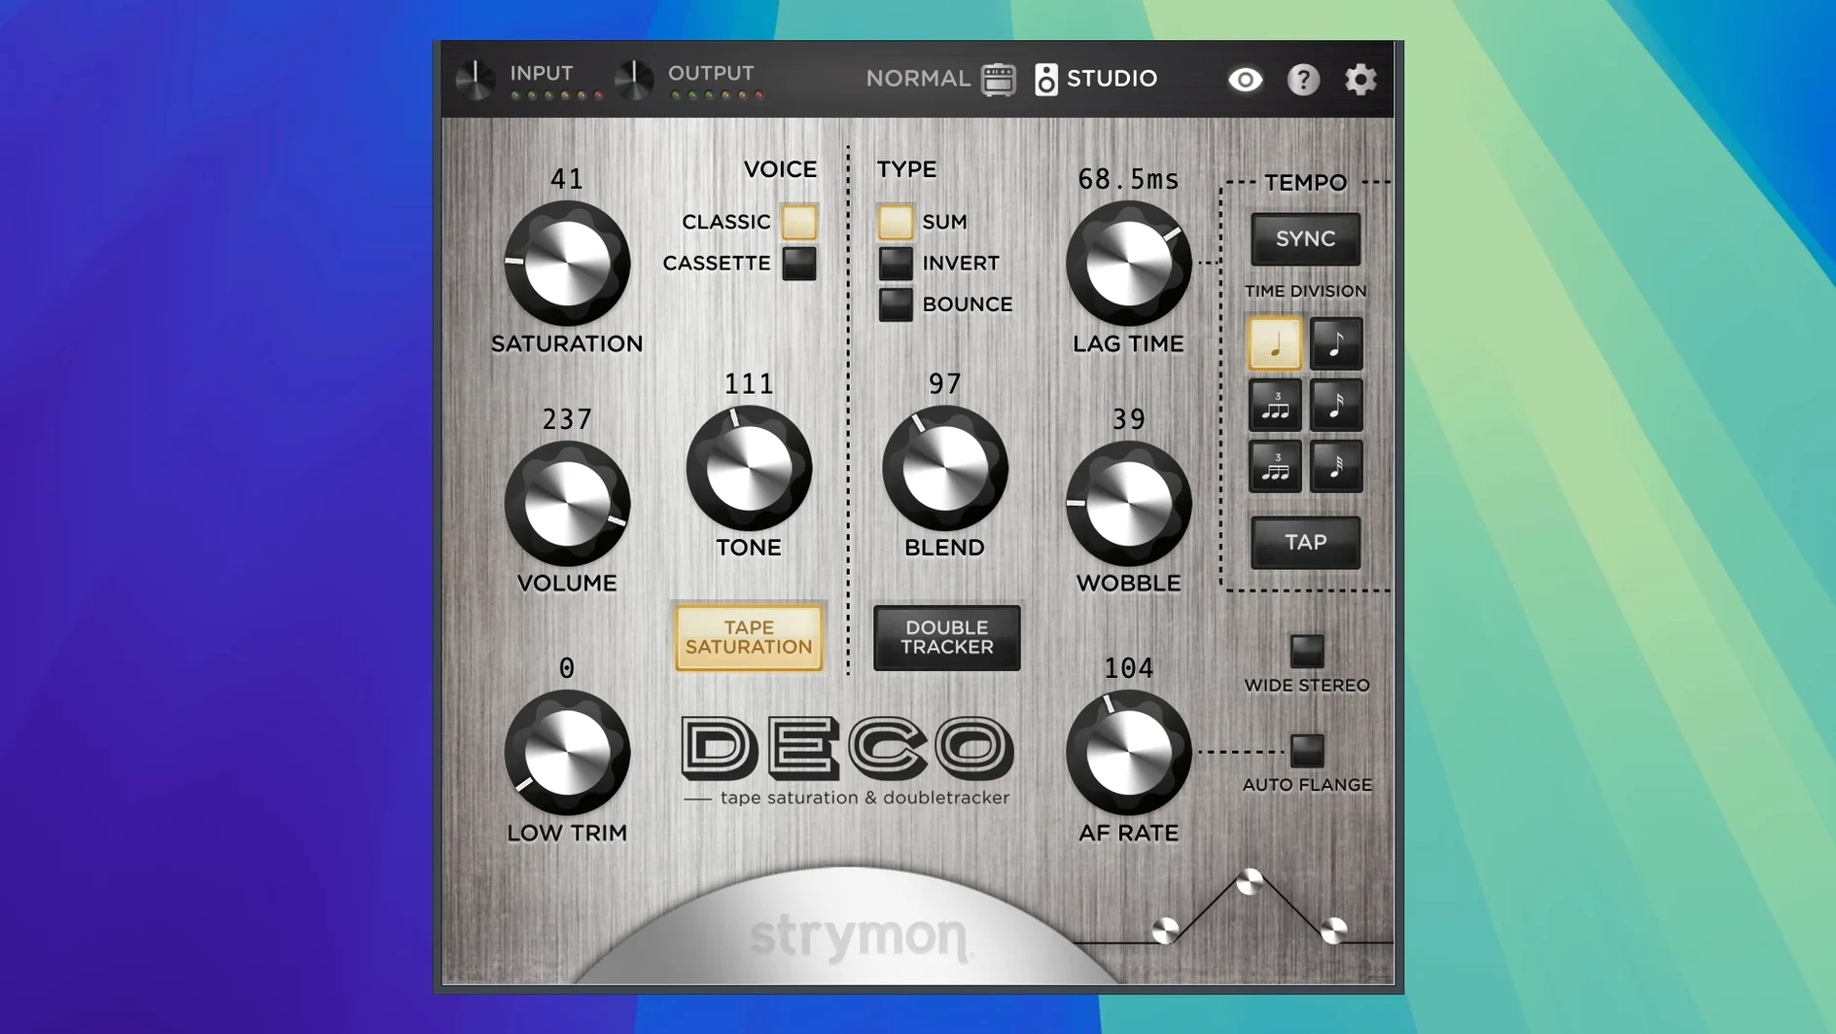Select the eighth-note triplet time division

[1275, 405]
